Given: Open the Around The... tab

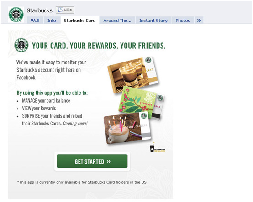Looking at the screenshot, I should (117, 21).
